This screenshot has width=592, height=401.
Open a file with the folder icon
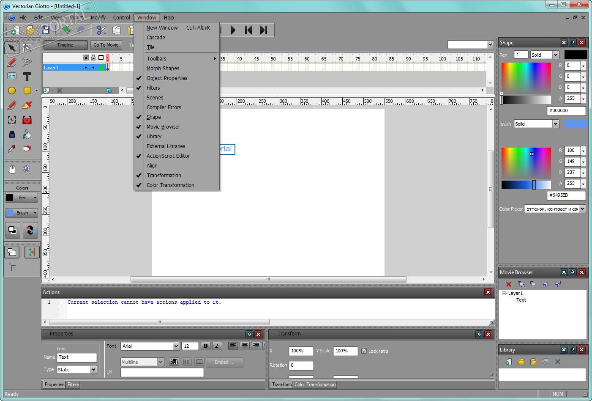(x=30, y=30)
